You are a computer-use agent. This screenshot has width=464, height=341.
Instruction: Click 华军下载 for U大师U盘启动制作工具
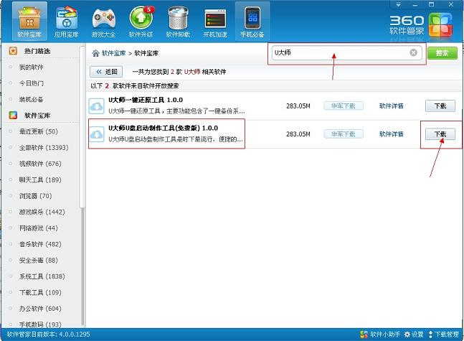click(344, 134)
